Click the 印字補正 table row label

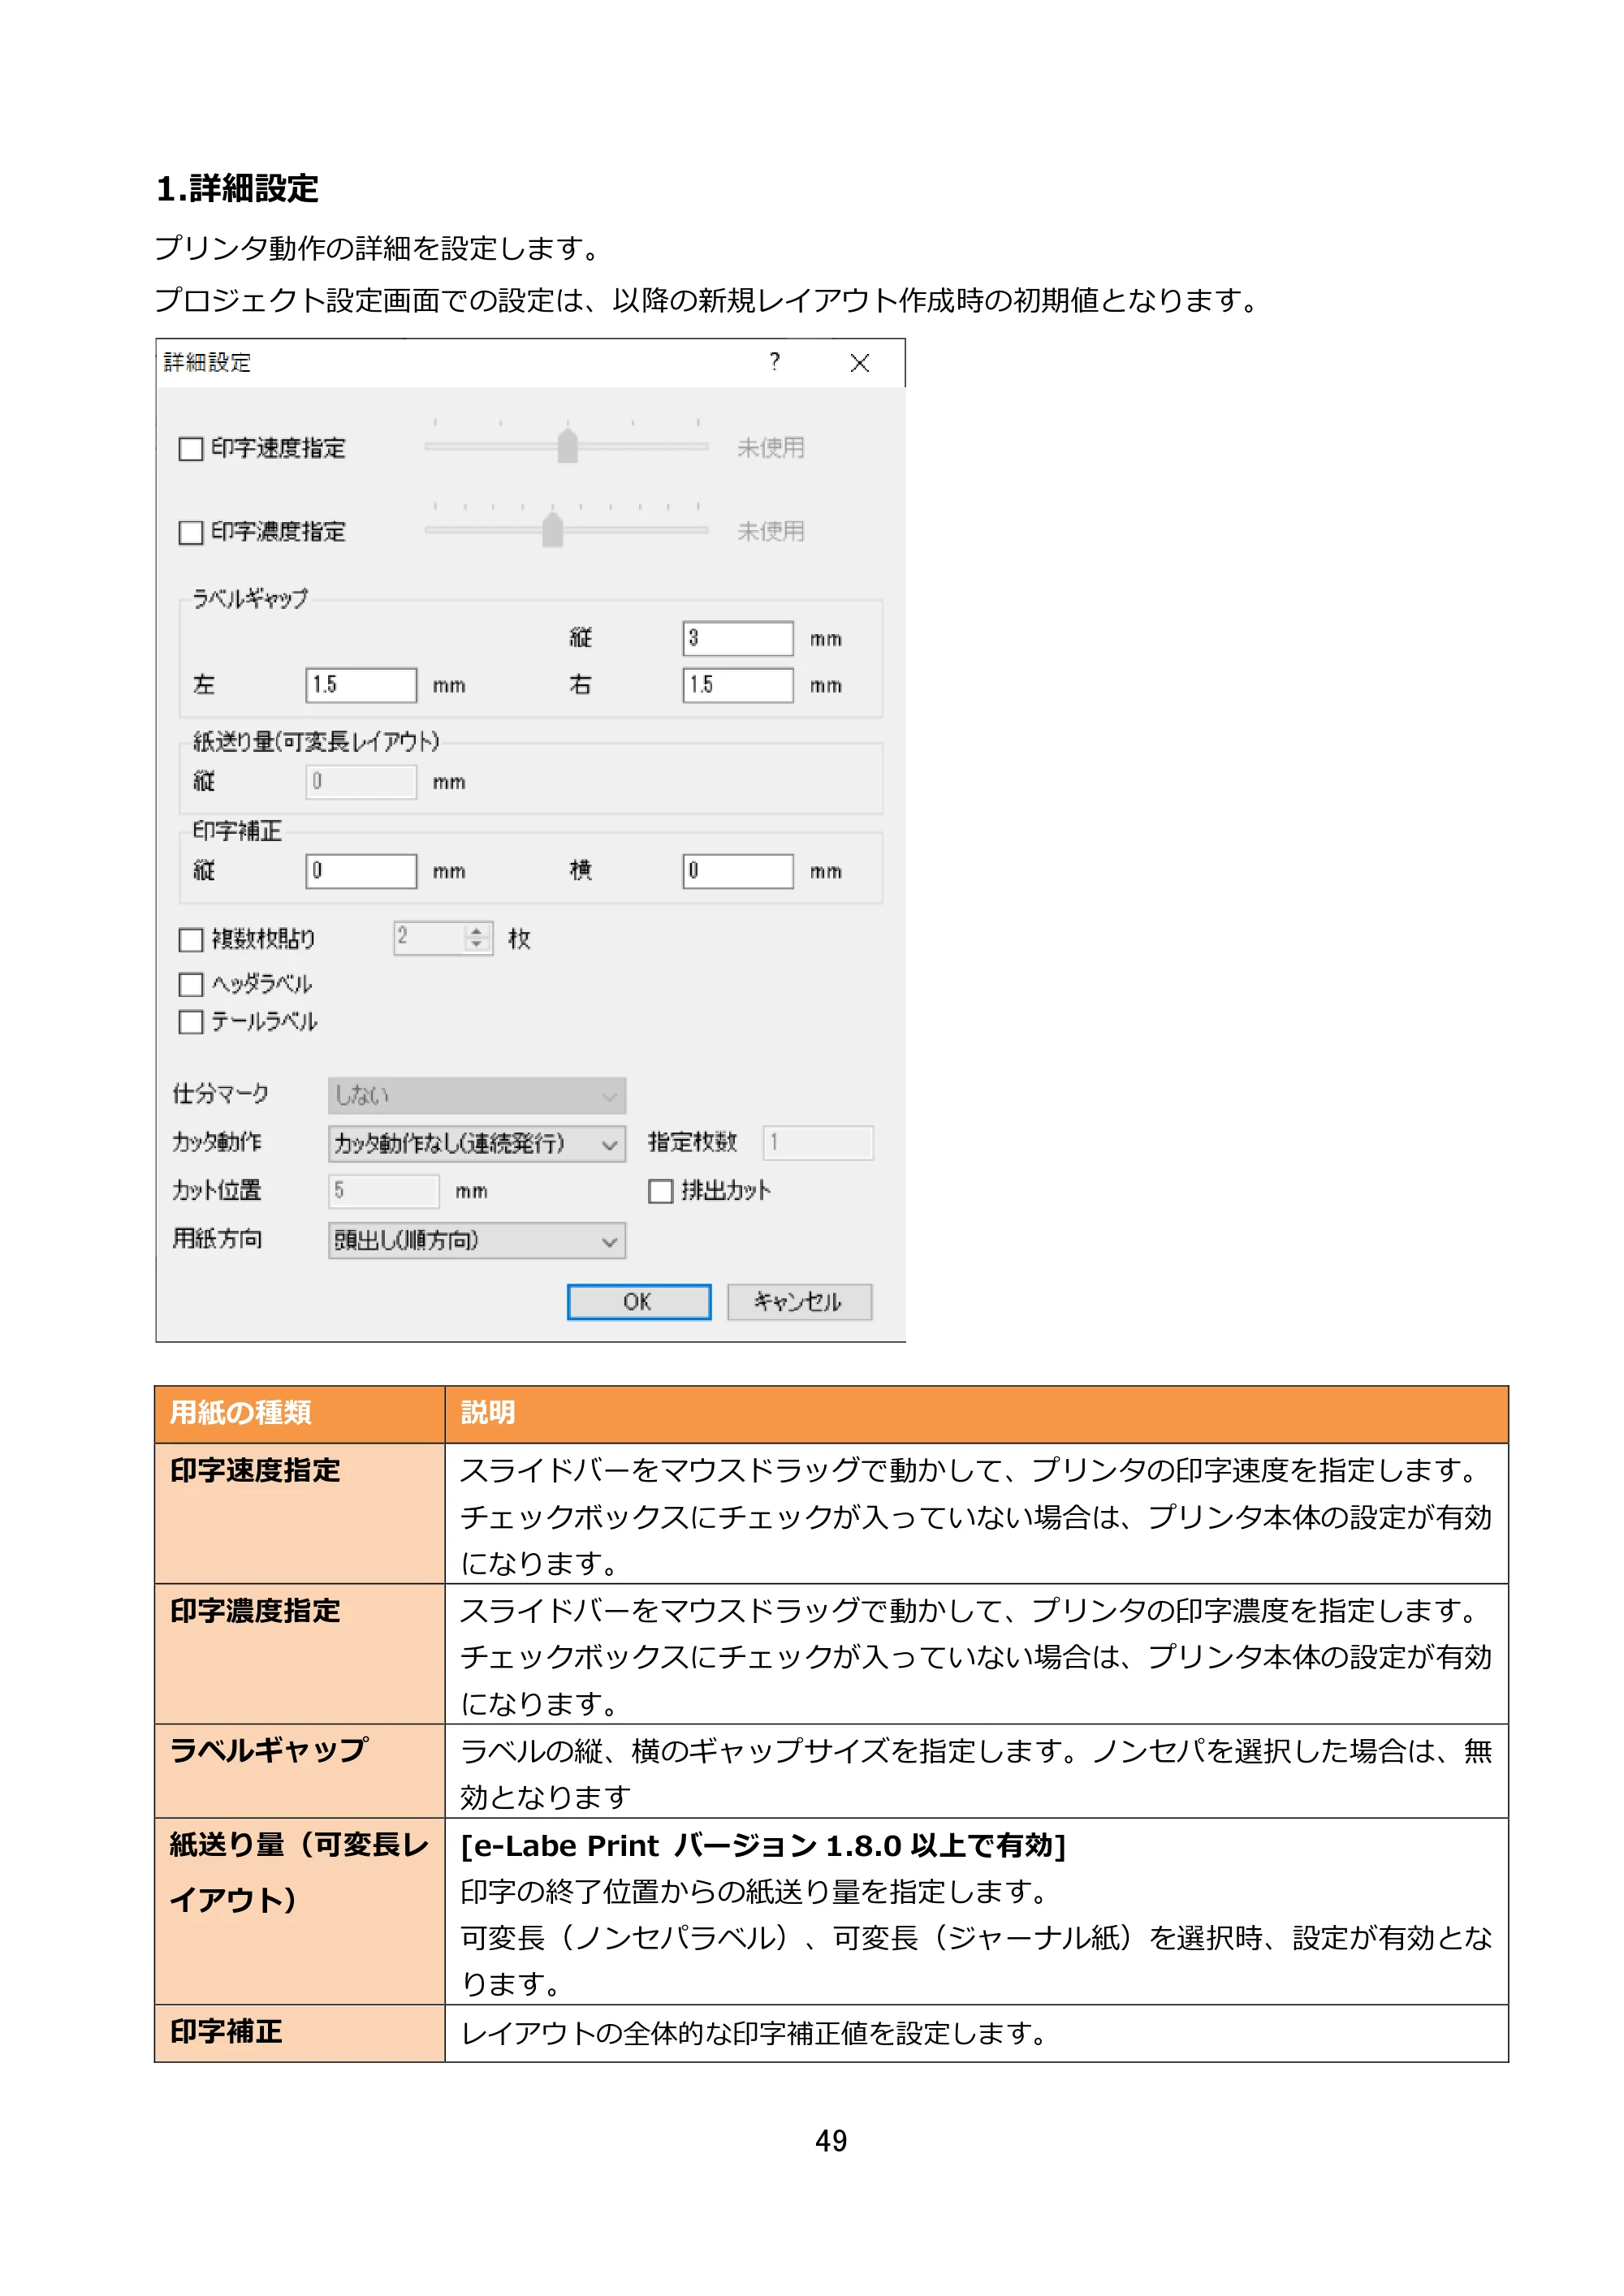[x=226, y=2032]
